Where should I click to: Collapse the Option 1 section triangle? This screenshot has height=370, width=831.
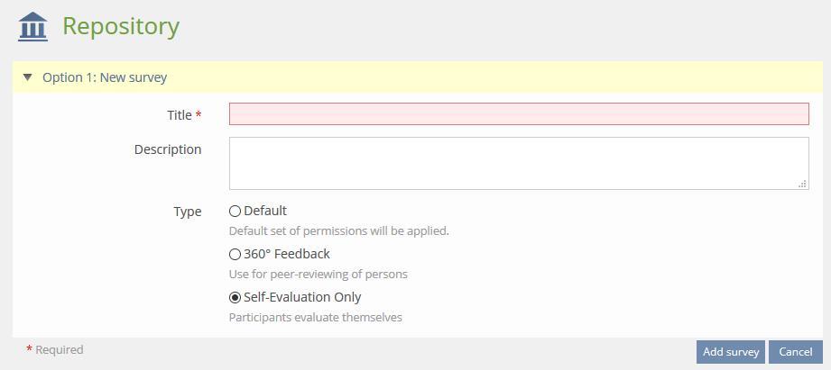click(27, 77)
